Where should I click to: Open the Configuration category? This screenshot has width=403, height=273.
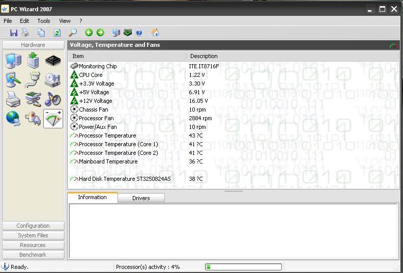click(33, 226)
